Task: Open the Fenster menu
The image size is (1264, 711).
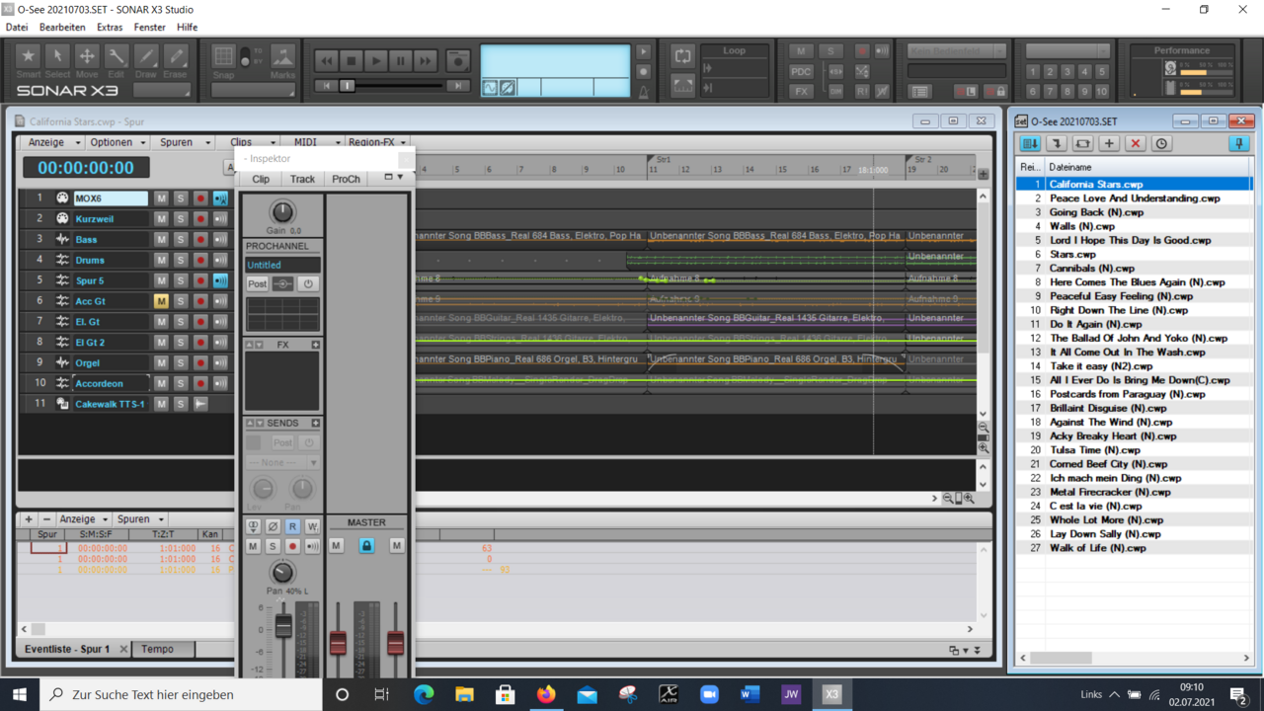Action: click(150, 27)
